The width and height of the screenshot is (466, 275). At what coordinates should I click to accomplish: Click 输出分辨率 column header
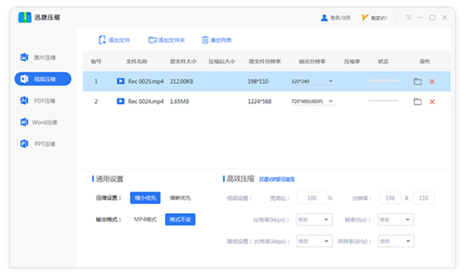(x=312, y=62)
